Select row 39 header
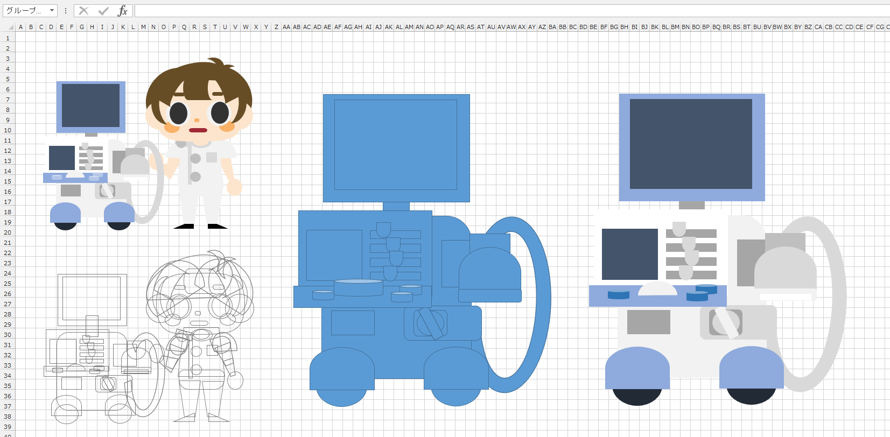The height and width of the screenshot is (437, 890). [8, 427]
